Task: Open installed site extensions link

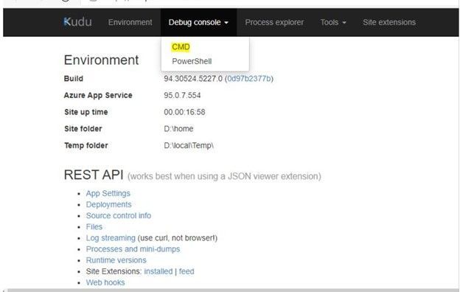Action: tap(158, 271)
